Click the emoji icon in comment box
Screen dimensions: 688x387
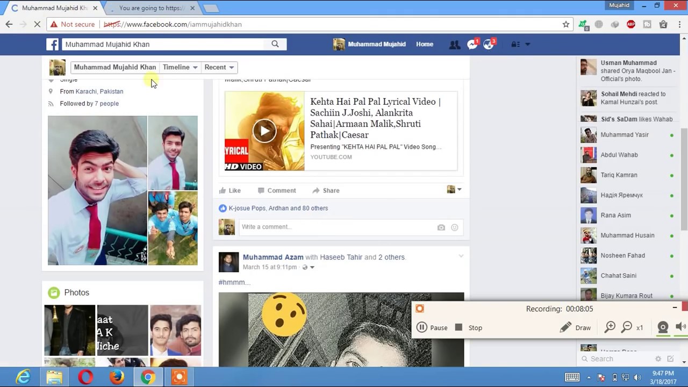click(x=455, y=227)
